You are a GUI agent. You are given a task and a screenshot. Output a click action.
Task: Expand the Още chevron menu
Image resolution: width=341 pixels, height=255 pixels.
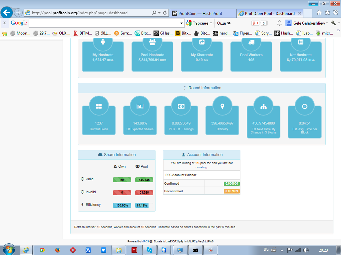(229, 23)
